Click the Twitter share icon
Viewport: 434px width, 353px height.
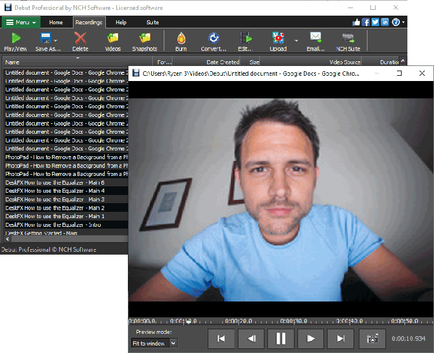(x=375, y=22)
